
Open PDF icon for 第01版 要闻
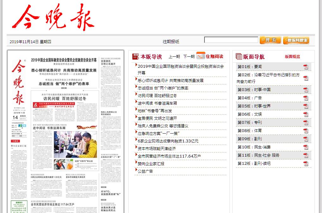coord(306,67)
